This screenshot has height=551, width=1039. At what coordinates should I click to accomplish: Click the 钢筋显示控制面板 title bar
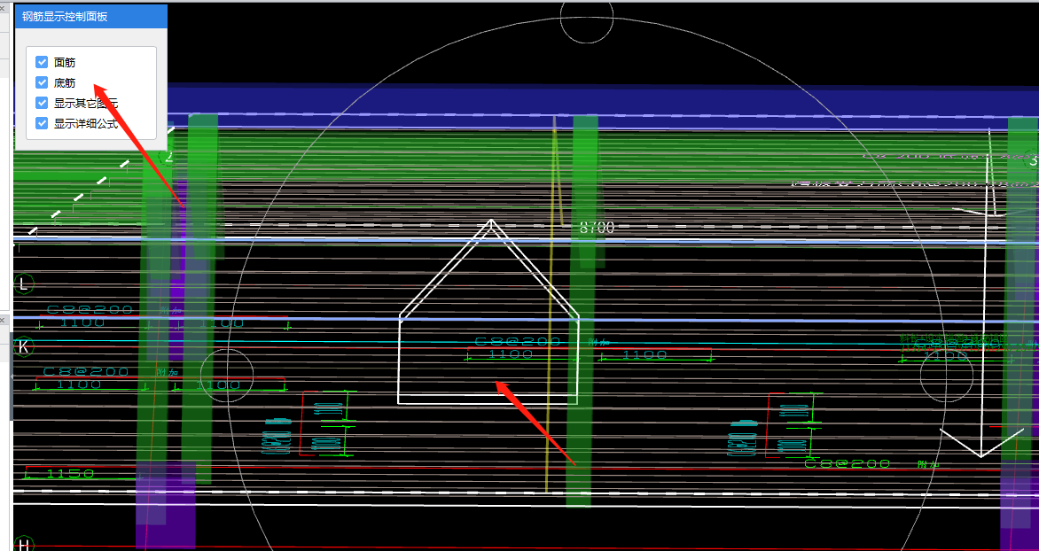90,17
